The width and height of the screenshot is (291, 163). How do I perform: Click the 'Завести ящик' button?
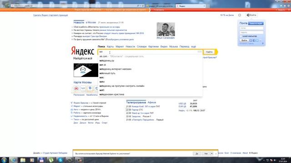256,24
